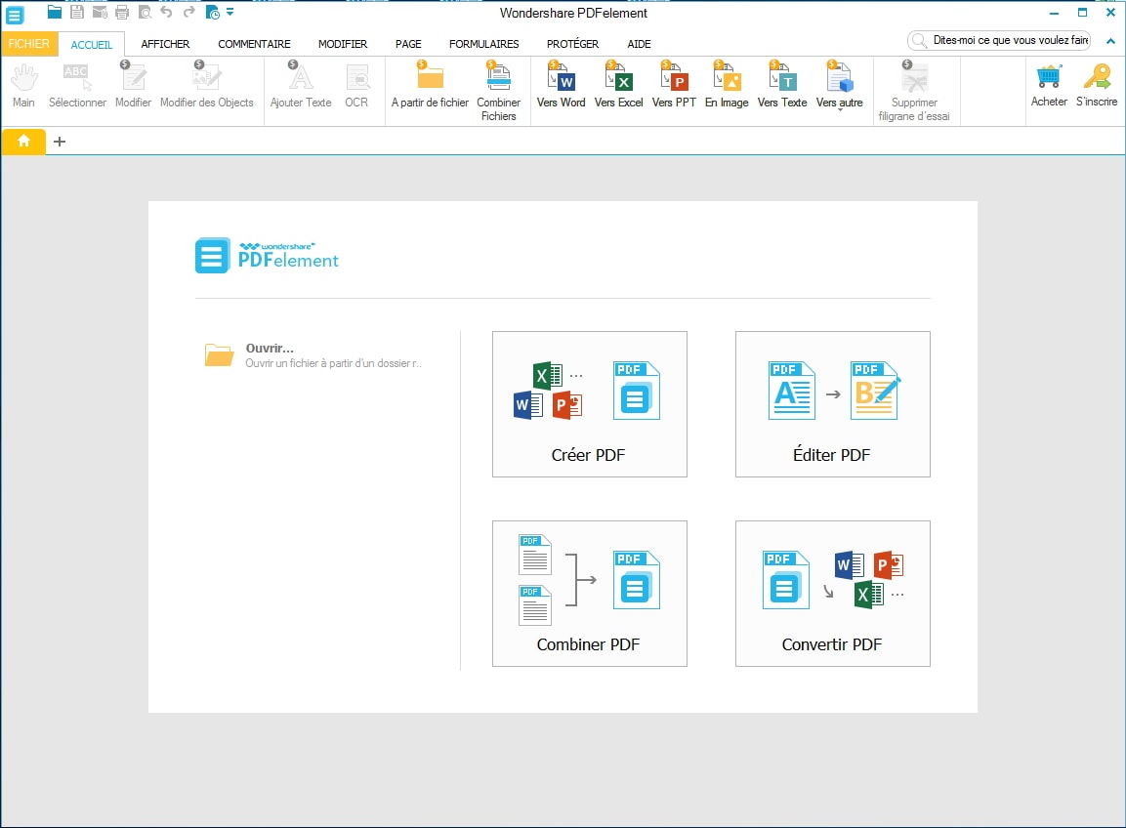Switch to the ACCUEIL tab

(x=91, y=45)
